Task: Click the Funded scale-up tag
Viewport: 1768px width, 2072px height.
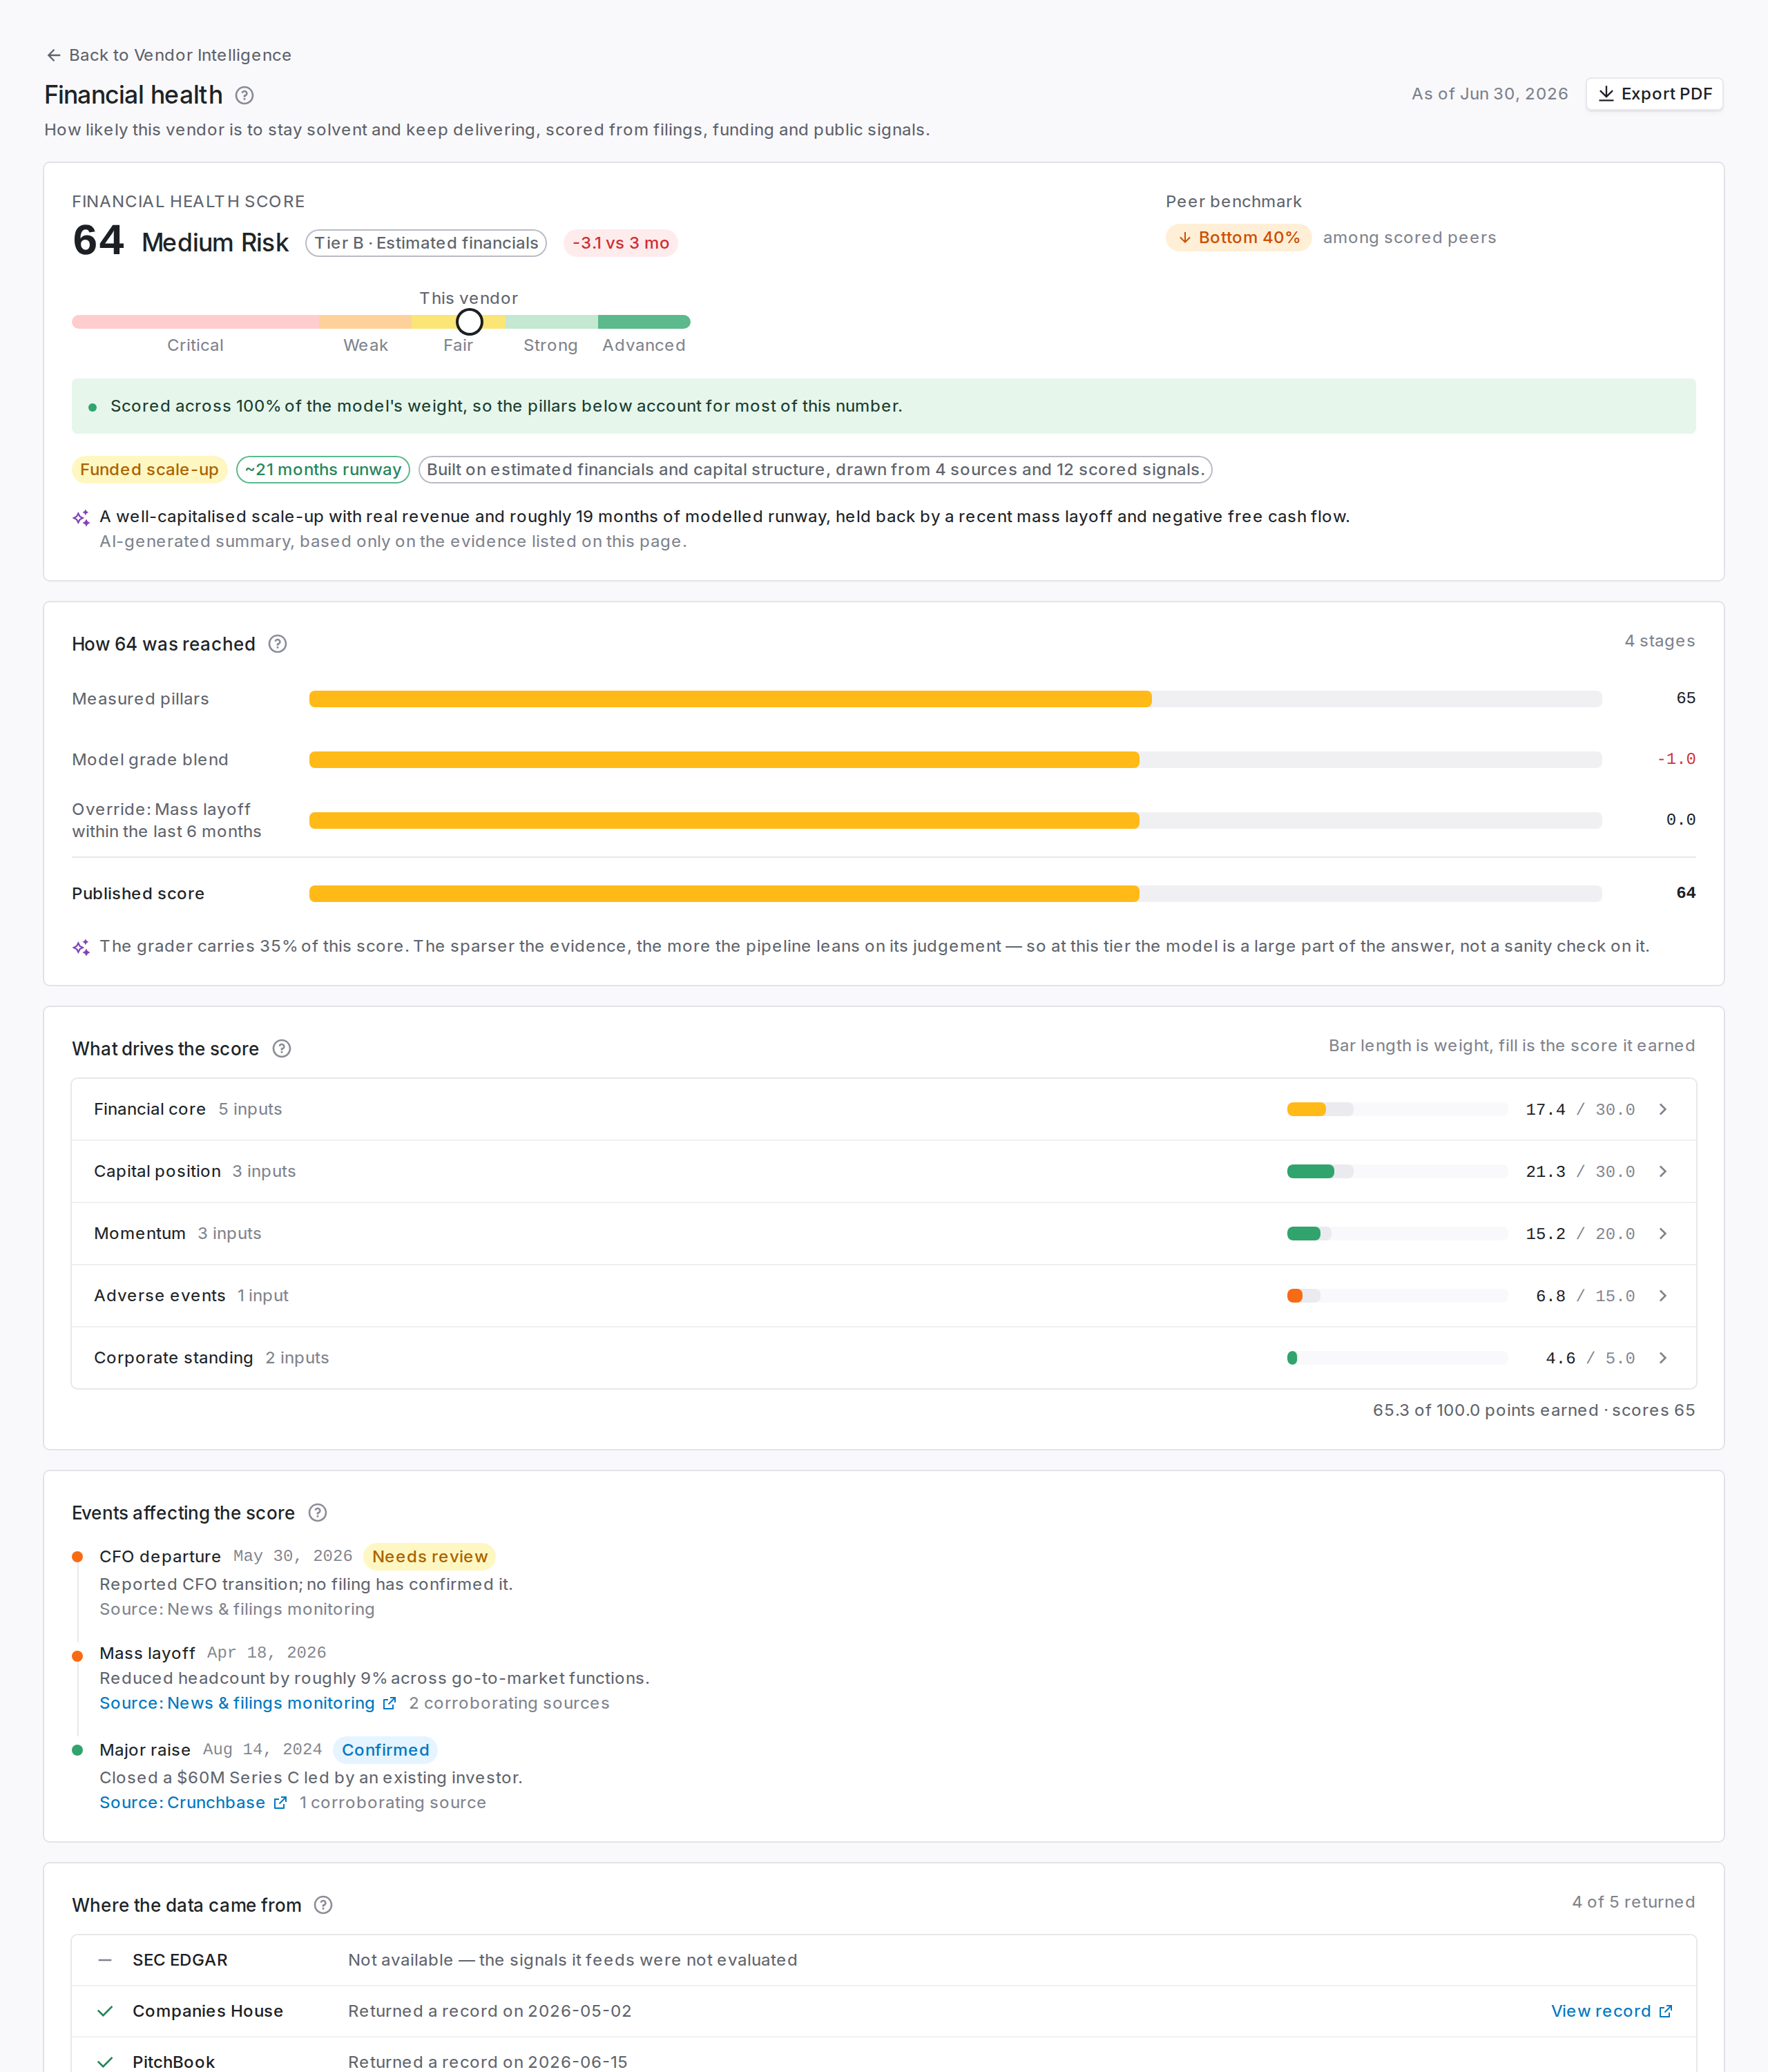Action: (x=149, y=470)
